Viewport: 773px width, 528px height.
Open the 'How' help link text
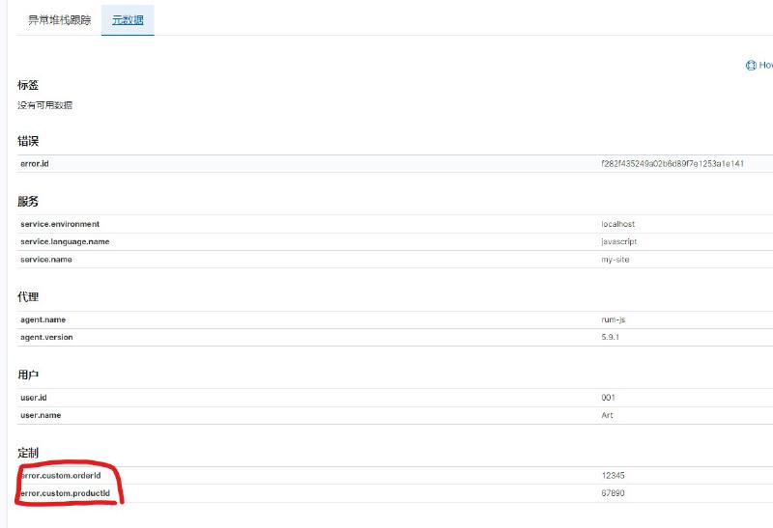[765, 66]
